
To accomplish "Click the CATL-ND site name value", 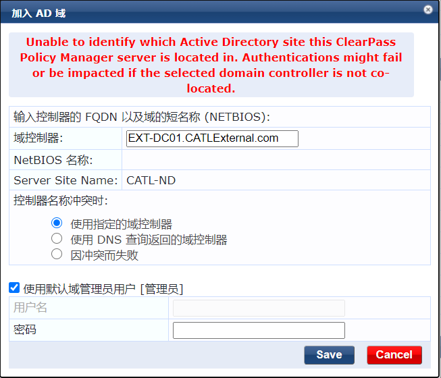I will (x=151, y=180).
